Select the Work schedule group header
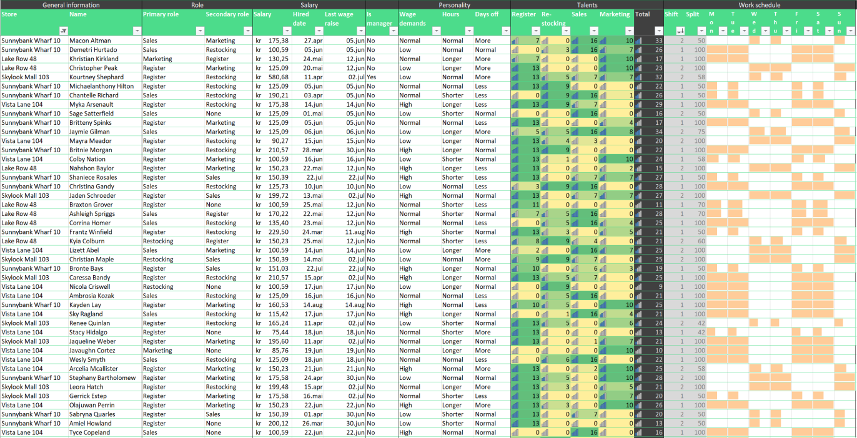 760,4
